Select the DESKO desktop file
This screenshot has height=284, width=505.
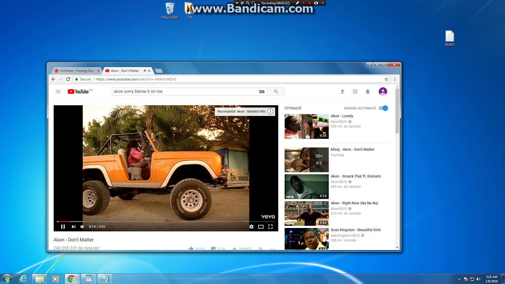[450, 39]
